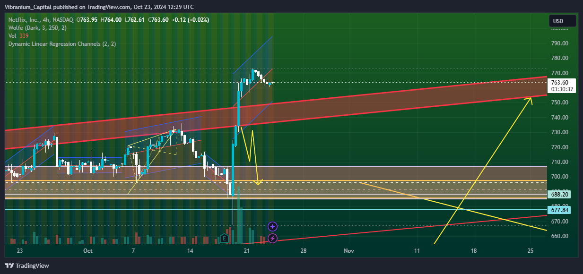This screenshot has height=274, width=583.
Task: Click the 21 date label on time axis
Action: 246,250
